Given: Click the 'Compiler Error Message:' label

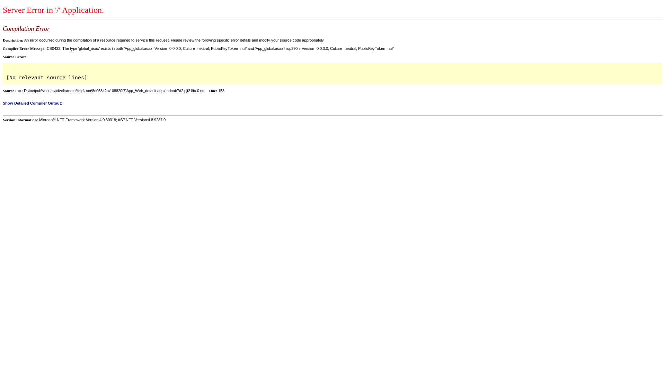Looking at the screenshot, I should click(x=24, y=48).
